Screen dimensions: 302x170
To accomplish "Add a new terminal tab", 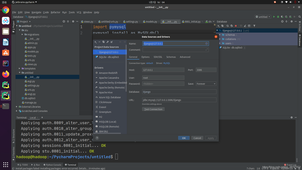I will coord(42,117).
